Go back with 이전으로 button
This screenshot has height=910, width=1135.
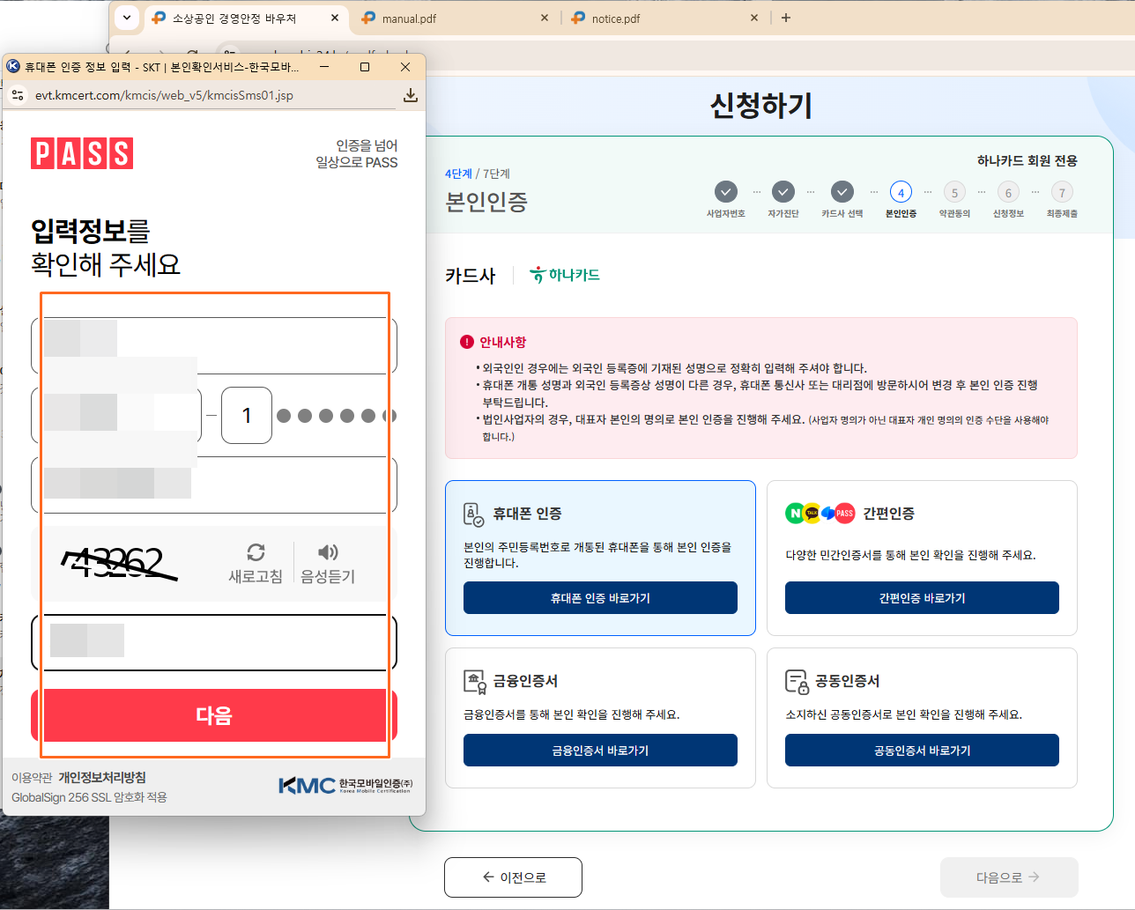pos(513,877)
